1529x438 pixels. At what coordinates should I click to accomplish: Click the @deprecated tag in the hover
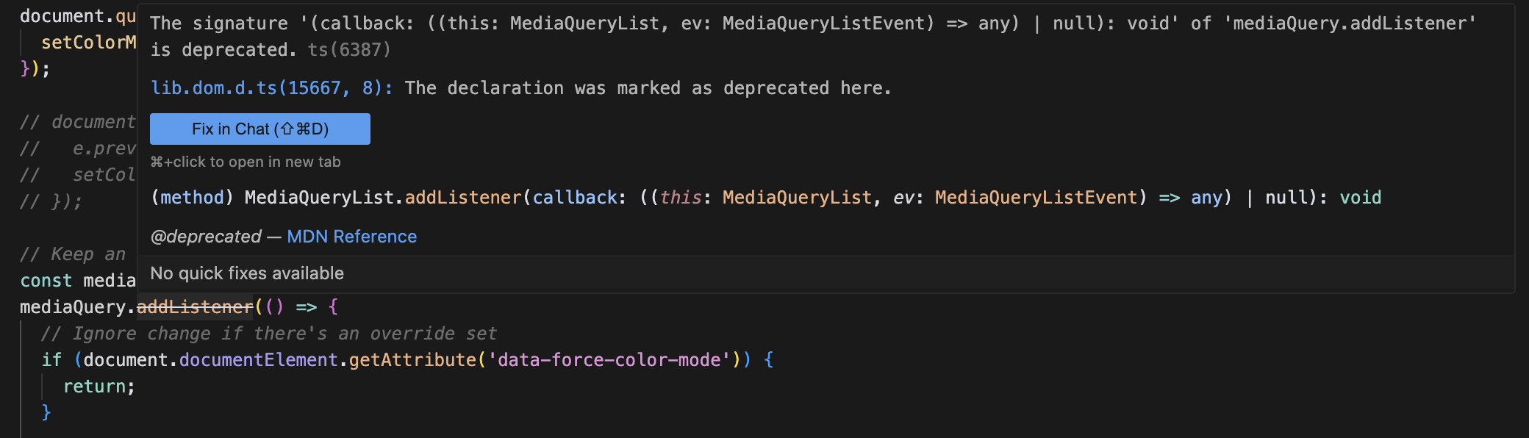point(206,237)
